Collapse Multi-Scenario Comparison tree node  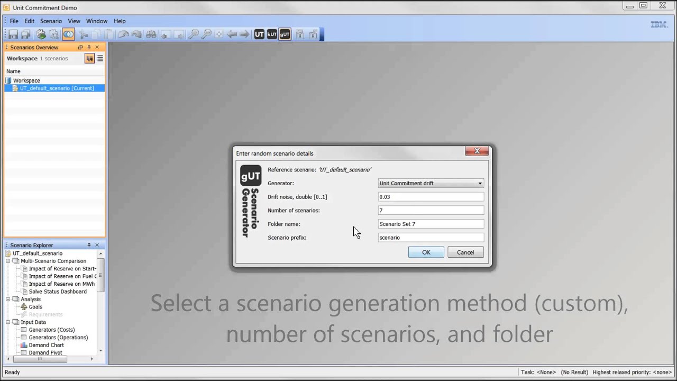click(x=8, y=261)
